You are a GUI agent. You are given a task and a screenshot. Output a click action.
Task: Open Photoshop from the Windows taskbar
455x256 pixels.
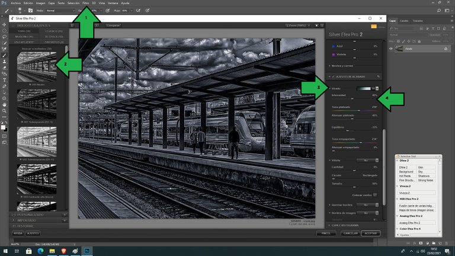click(x=86, y=251)
